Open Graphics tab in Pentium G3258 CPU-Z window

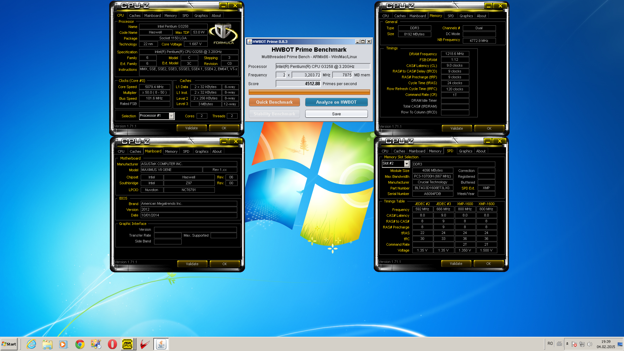(201, 16)
